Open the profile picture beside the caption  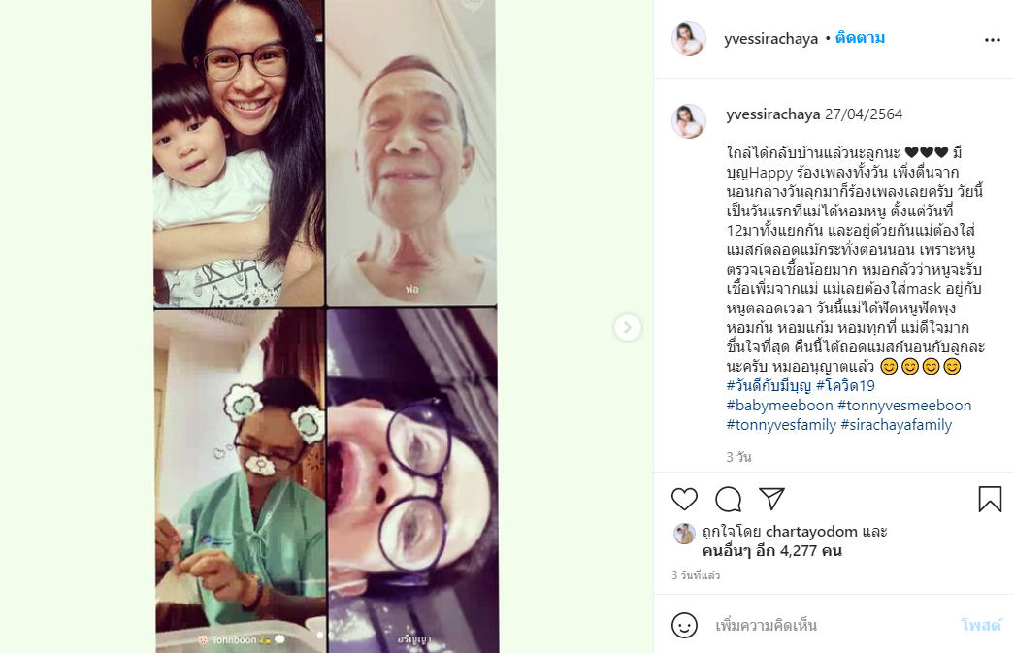689,121
